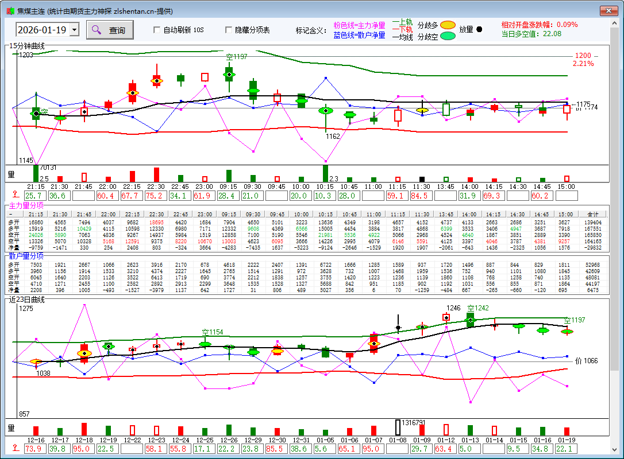Click the 当日多空值 22.08 text
The height and width of the screenshot is (459, 624).
pos(531,34)
